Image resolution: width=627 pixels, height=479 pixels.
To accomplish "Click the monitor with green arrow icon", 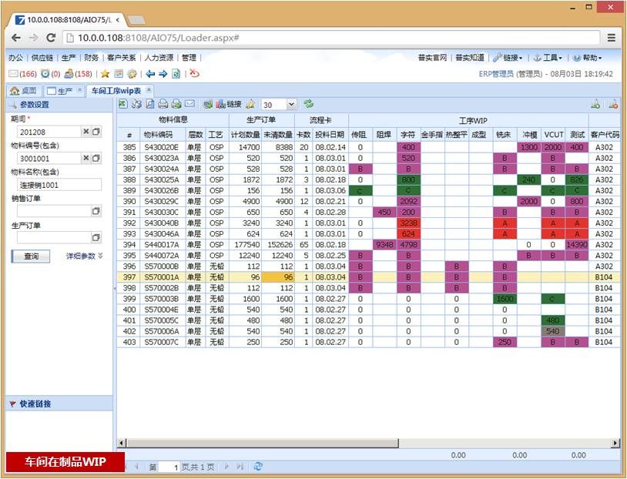I will (207, 105).
